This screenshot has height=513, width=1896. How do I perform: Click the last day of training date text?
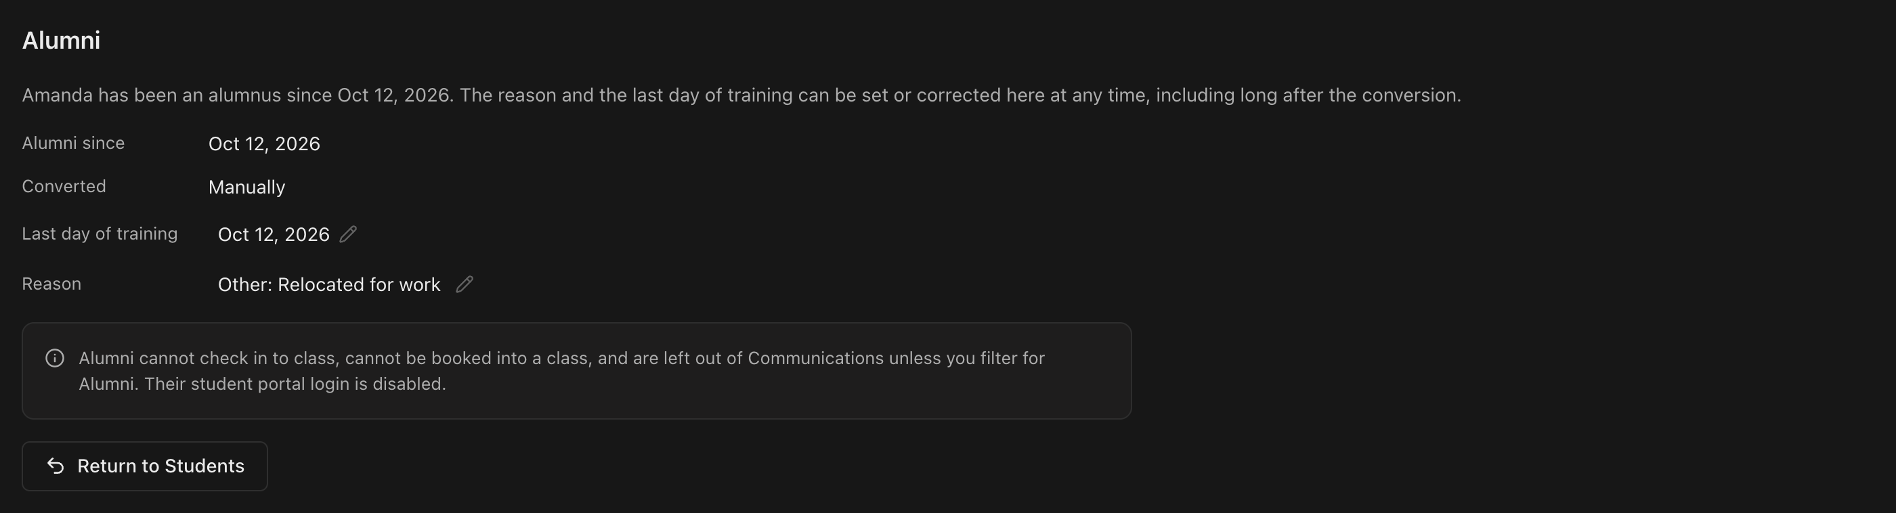pyautogui.click(x=274, y=234)
